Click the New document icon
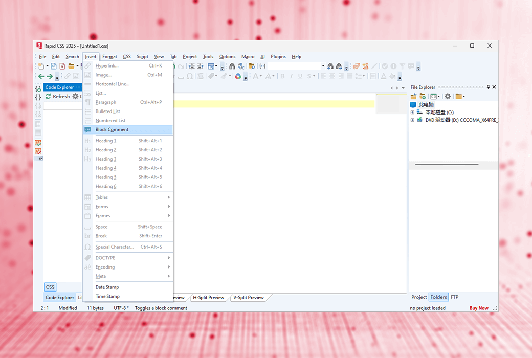532x358 pixels. tap(41, 66)
